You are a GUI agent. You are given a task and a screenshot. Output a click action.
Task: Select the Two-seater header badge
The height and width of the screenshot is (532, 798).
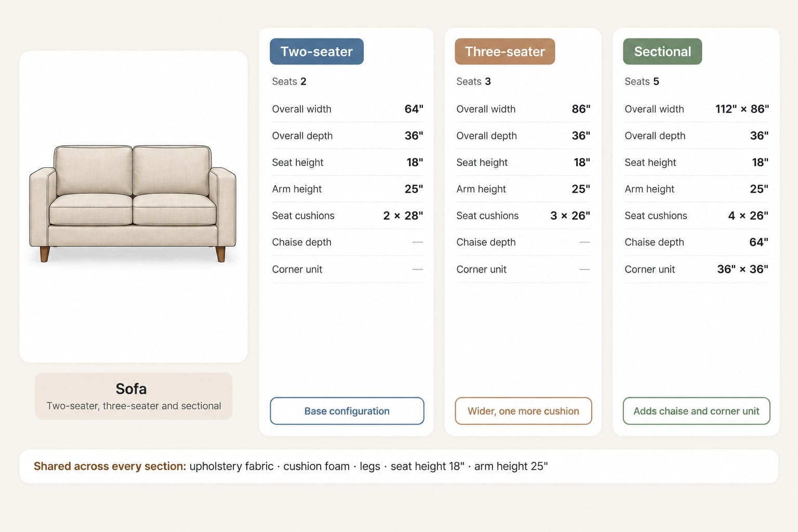[x=316, y=51]
